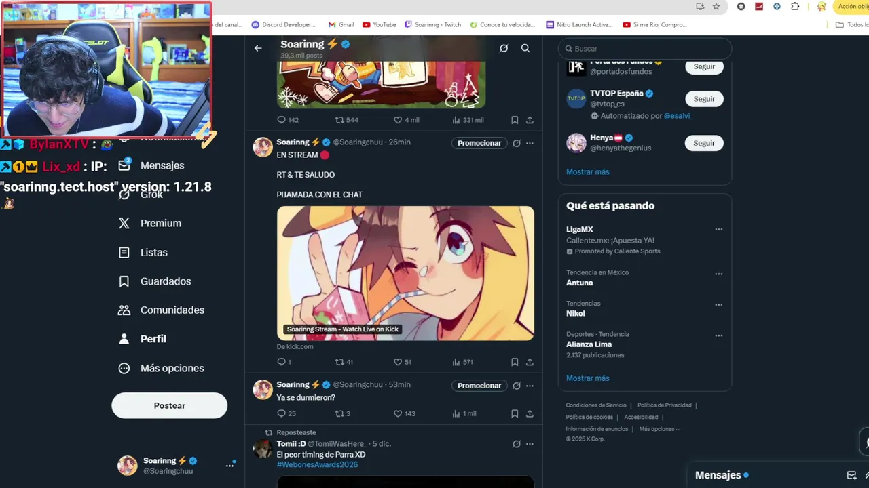The image size is (869, 488).
Task: Click the Grok icon in profile header
Action: (x=504, y=48)
